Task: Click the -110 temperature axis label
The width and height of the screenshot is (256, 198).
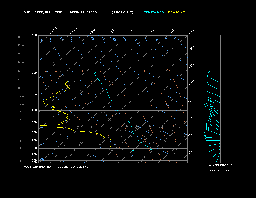Action: pyautogui.click(x=53, y=31)
